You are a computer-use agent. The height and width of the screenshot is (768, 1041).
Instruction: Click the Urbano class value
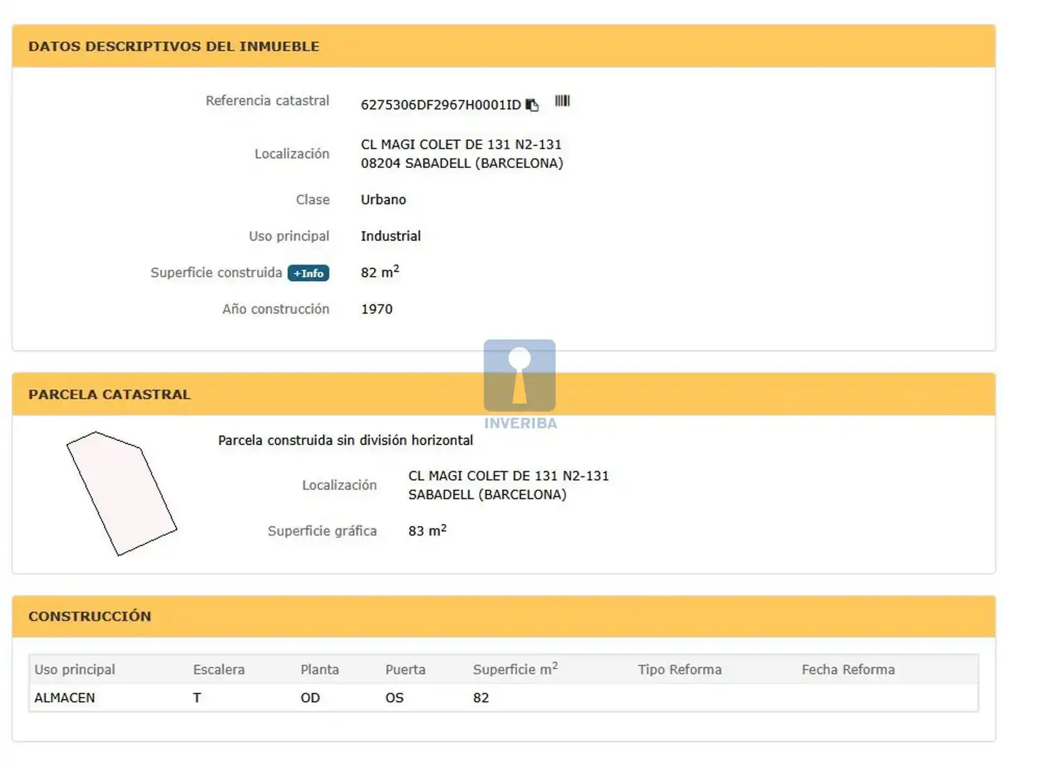click(x=383, y=200)
